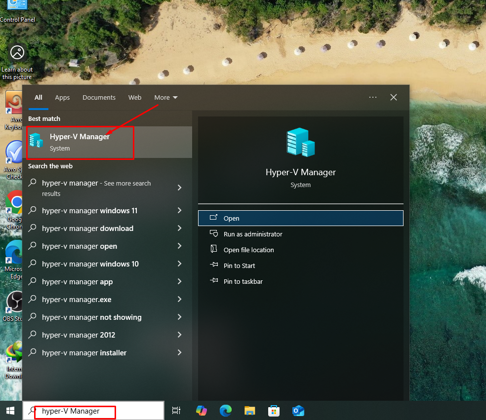Screen dimensions: 486x420
Task: Choose Run as administrator
Action: point(252,234)
